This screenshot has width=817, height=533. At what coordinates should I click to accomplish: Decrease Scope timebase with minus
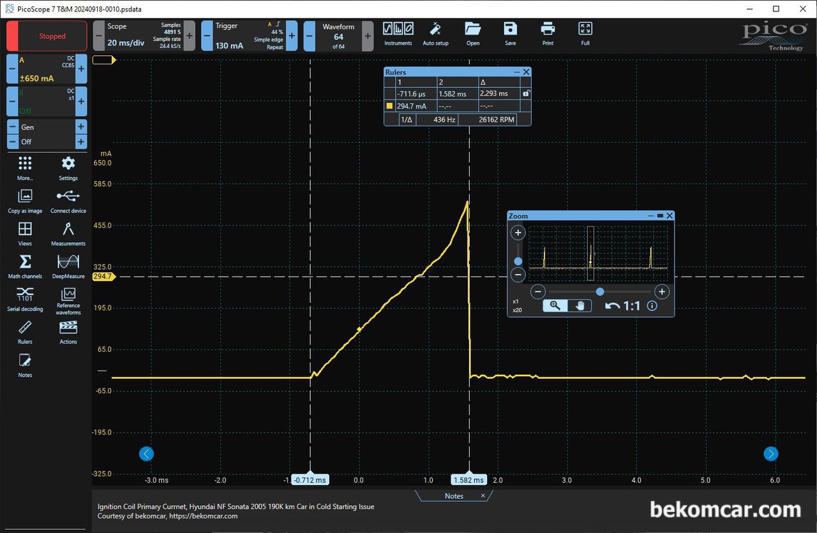(98, 36)
